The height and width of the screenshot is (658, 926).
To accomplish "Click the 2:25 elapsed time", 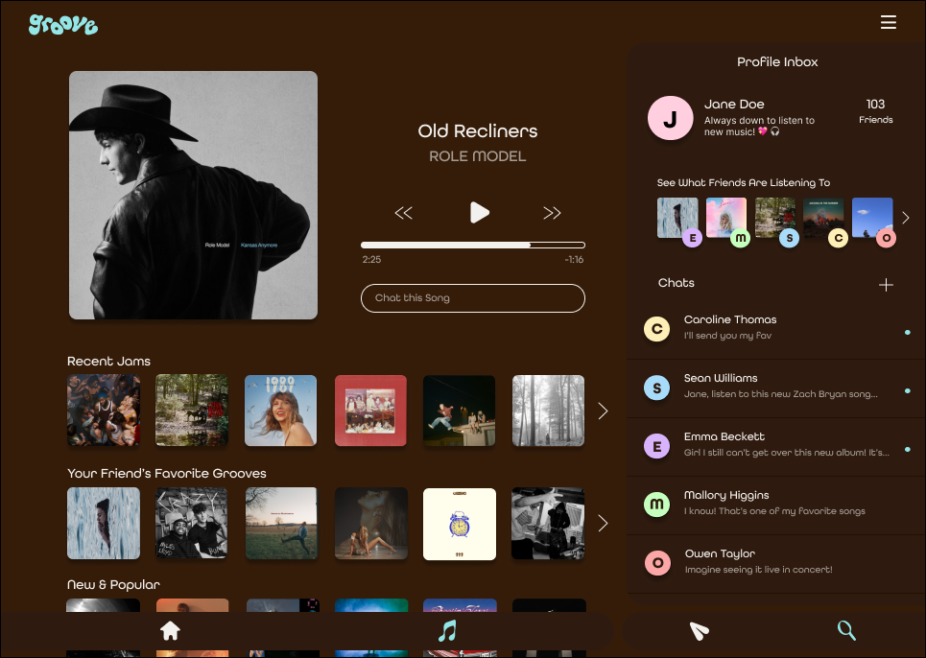I will tap(371, 260).
